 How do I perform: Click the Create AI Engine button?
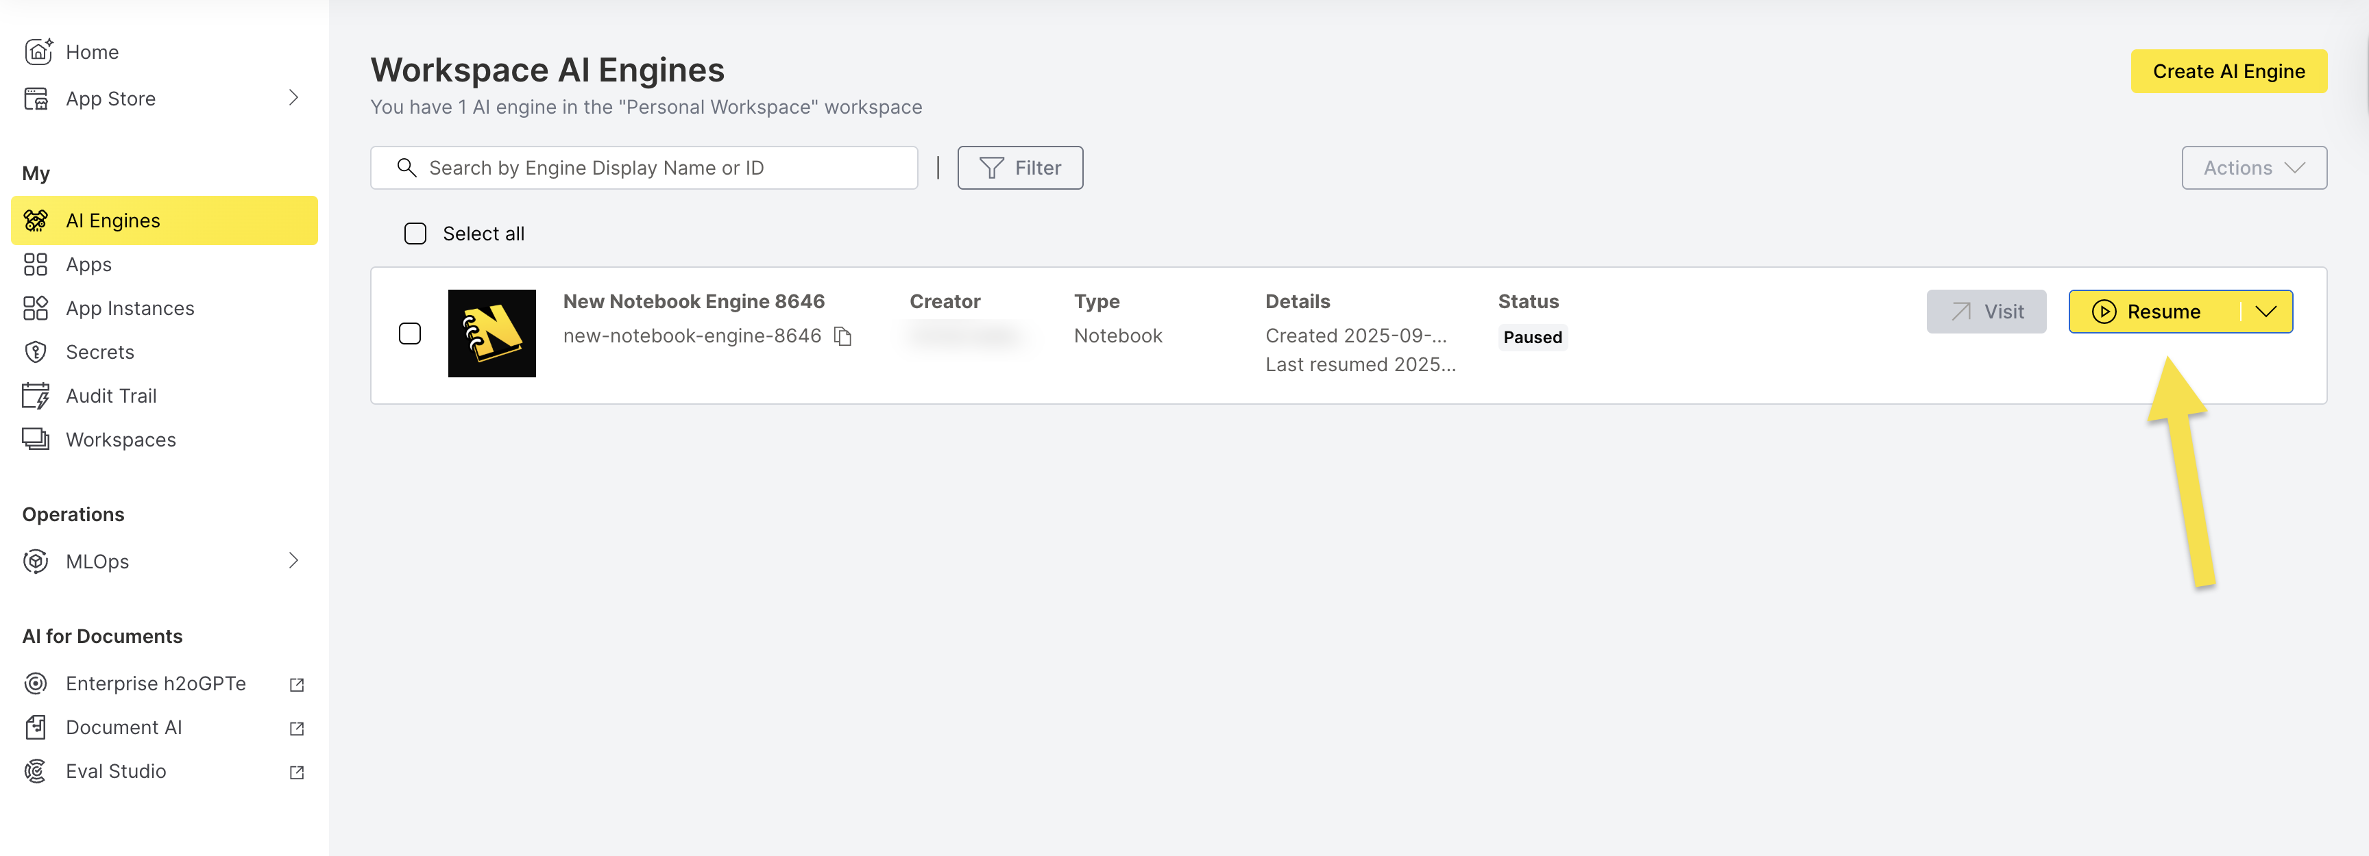point(2229,71)
